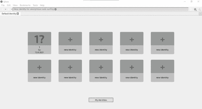The height and width of the screenshot is (109, 202).
Task: Add new identity via top-row middle tile plus
Action: point(101,40)
